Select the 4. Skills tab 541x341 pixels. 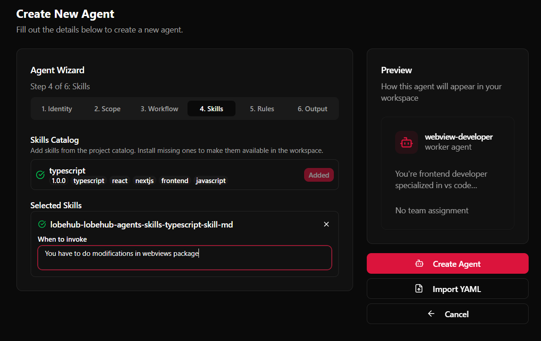pyautogui.click(x=211, y=109)
